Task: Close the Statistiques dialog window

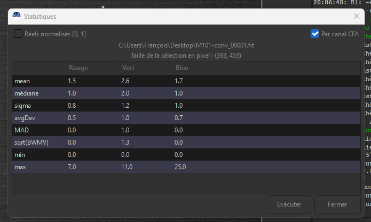Action: tap(357, 17)
